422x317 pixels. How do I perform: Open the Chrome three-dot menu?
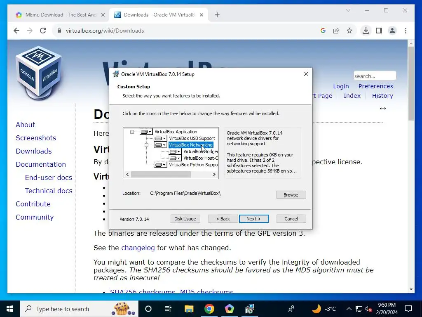click(406, 31)
